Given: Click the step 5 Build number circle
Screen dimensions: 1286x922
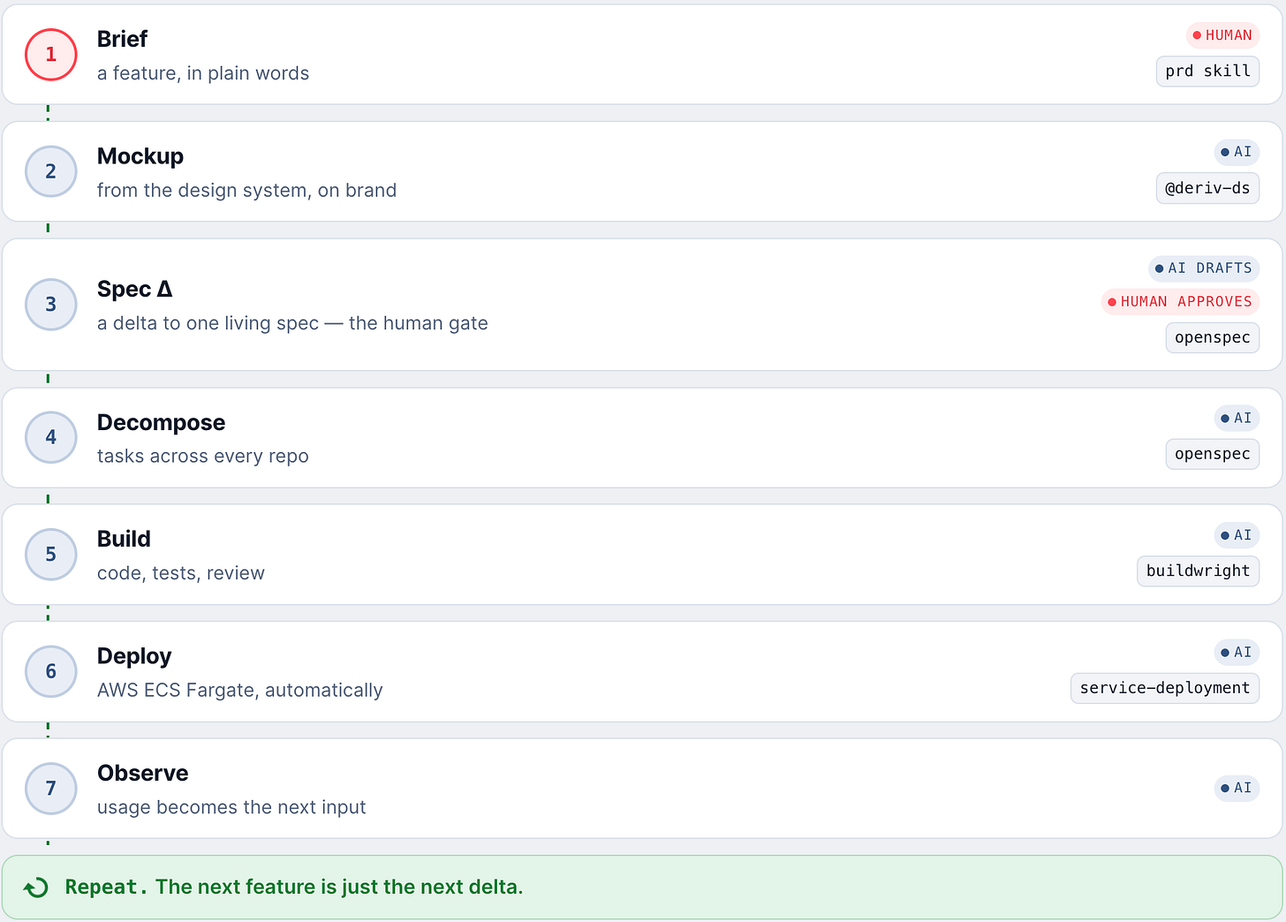Looking at the screenshot, I should point(51,555).
